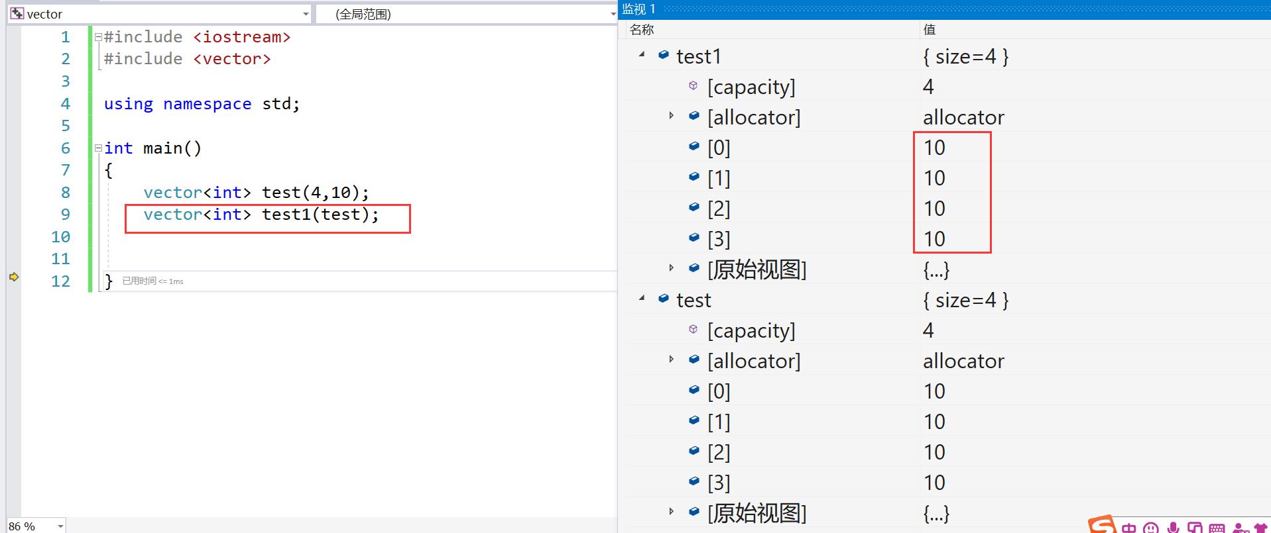Viewport: 1271px width, 533px height.
Task: Select test1 [capacity] value 4
Action: click(928, 87)
